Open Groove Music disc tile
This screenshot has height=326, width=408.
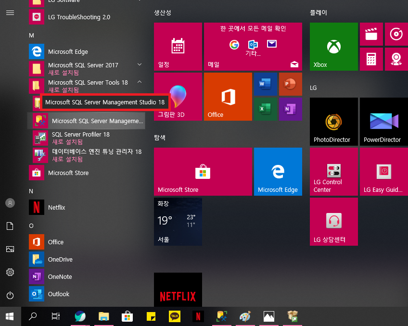click(x=396, y=34)
